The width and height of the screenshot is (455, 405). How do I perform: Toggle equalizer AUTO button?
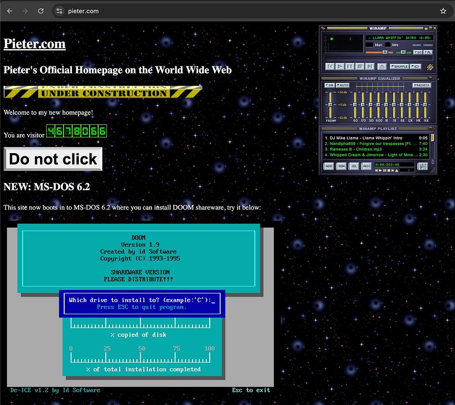click(x=343, y=85)
